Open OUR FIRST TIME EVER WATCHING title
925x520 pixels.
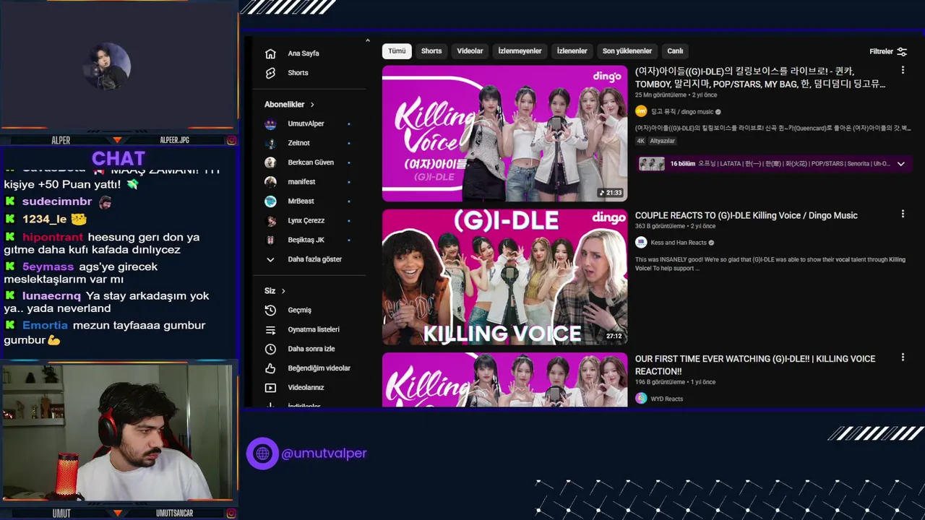(755, 365)
